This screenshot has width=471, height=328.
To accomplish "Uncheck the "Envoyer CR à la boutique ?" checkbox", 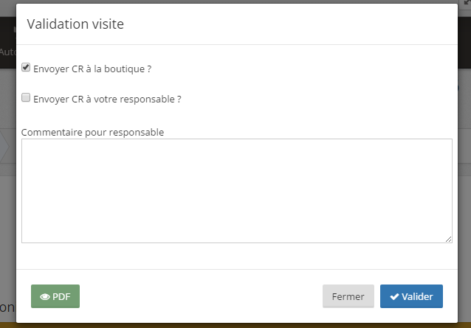I will click(26, 67).
